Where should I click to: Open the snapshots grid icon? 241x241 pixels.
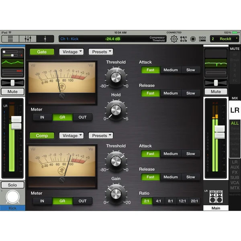(202, 39)
